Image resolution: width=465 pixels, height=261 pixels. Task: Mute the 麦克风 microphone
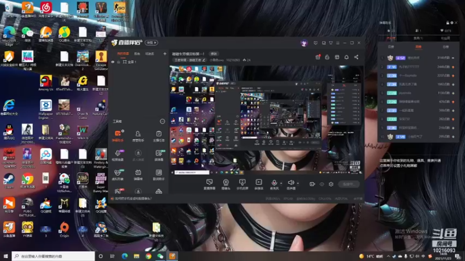point(274,184)
